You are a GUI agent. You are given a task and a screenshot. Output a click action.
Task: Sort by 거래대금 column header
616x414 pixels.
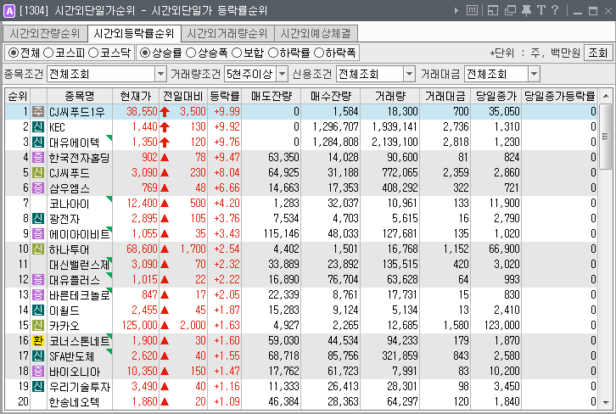click(x=445, y=96)
